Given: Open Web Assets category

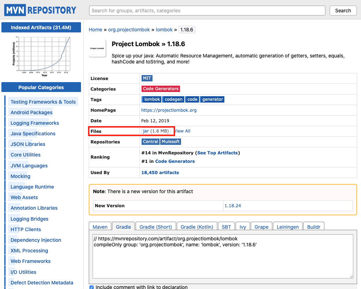Looking at the screenshot, I should pos(24,197).
